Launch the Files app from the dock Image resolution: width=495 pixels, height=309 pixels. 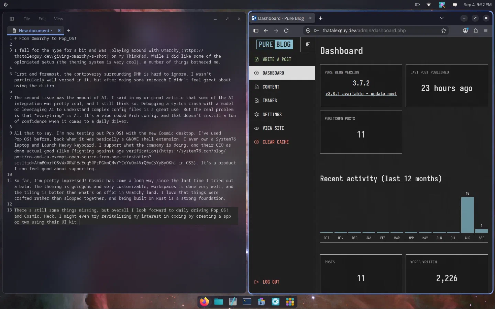pyautogui.click(x=219, y=302)
